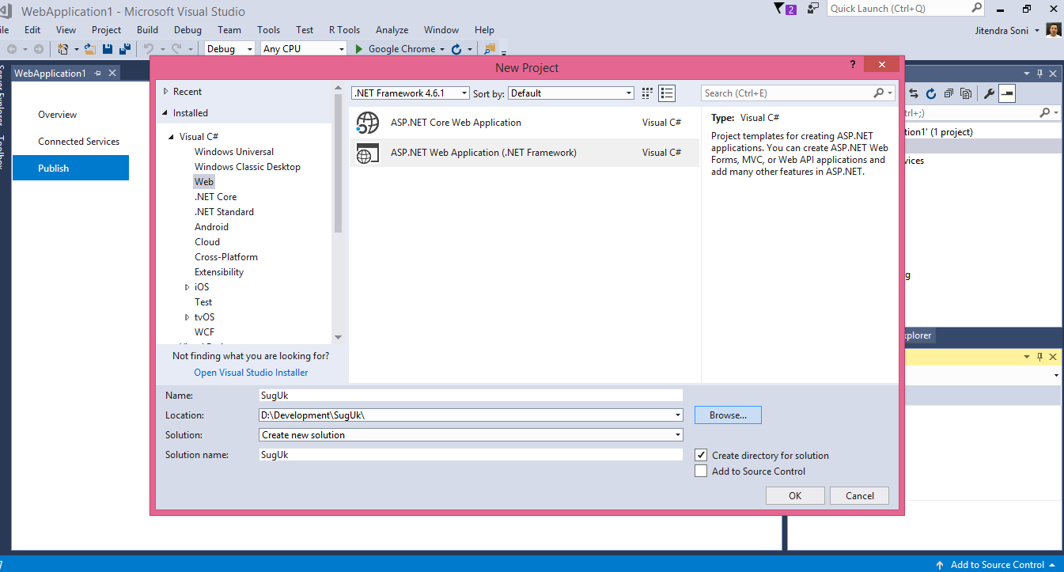Image resolution: width=1064 pixels, height=572 pixels.
Task: Open the Project menu
Action: pos(106,30)
